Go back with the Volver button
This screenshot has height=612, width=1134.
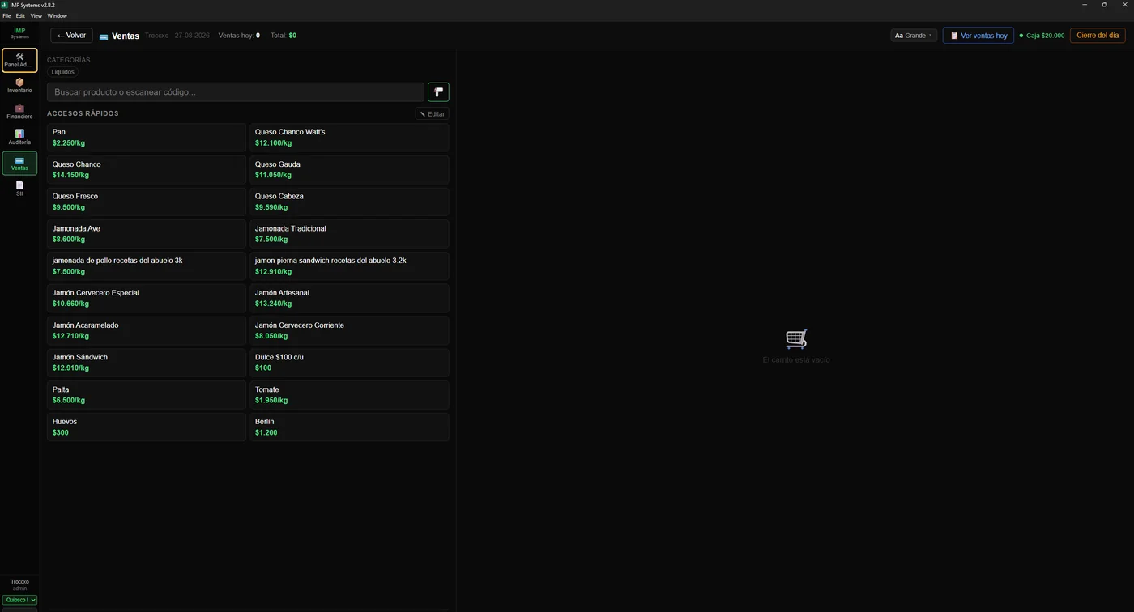pyautogui.click(x=71, y=36)
